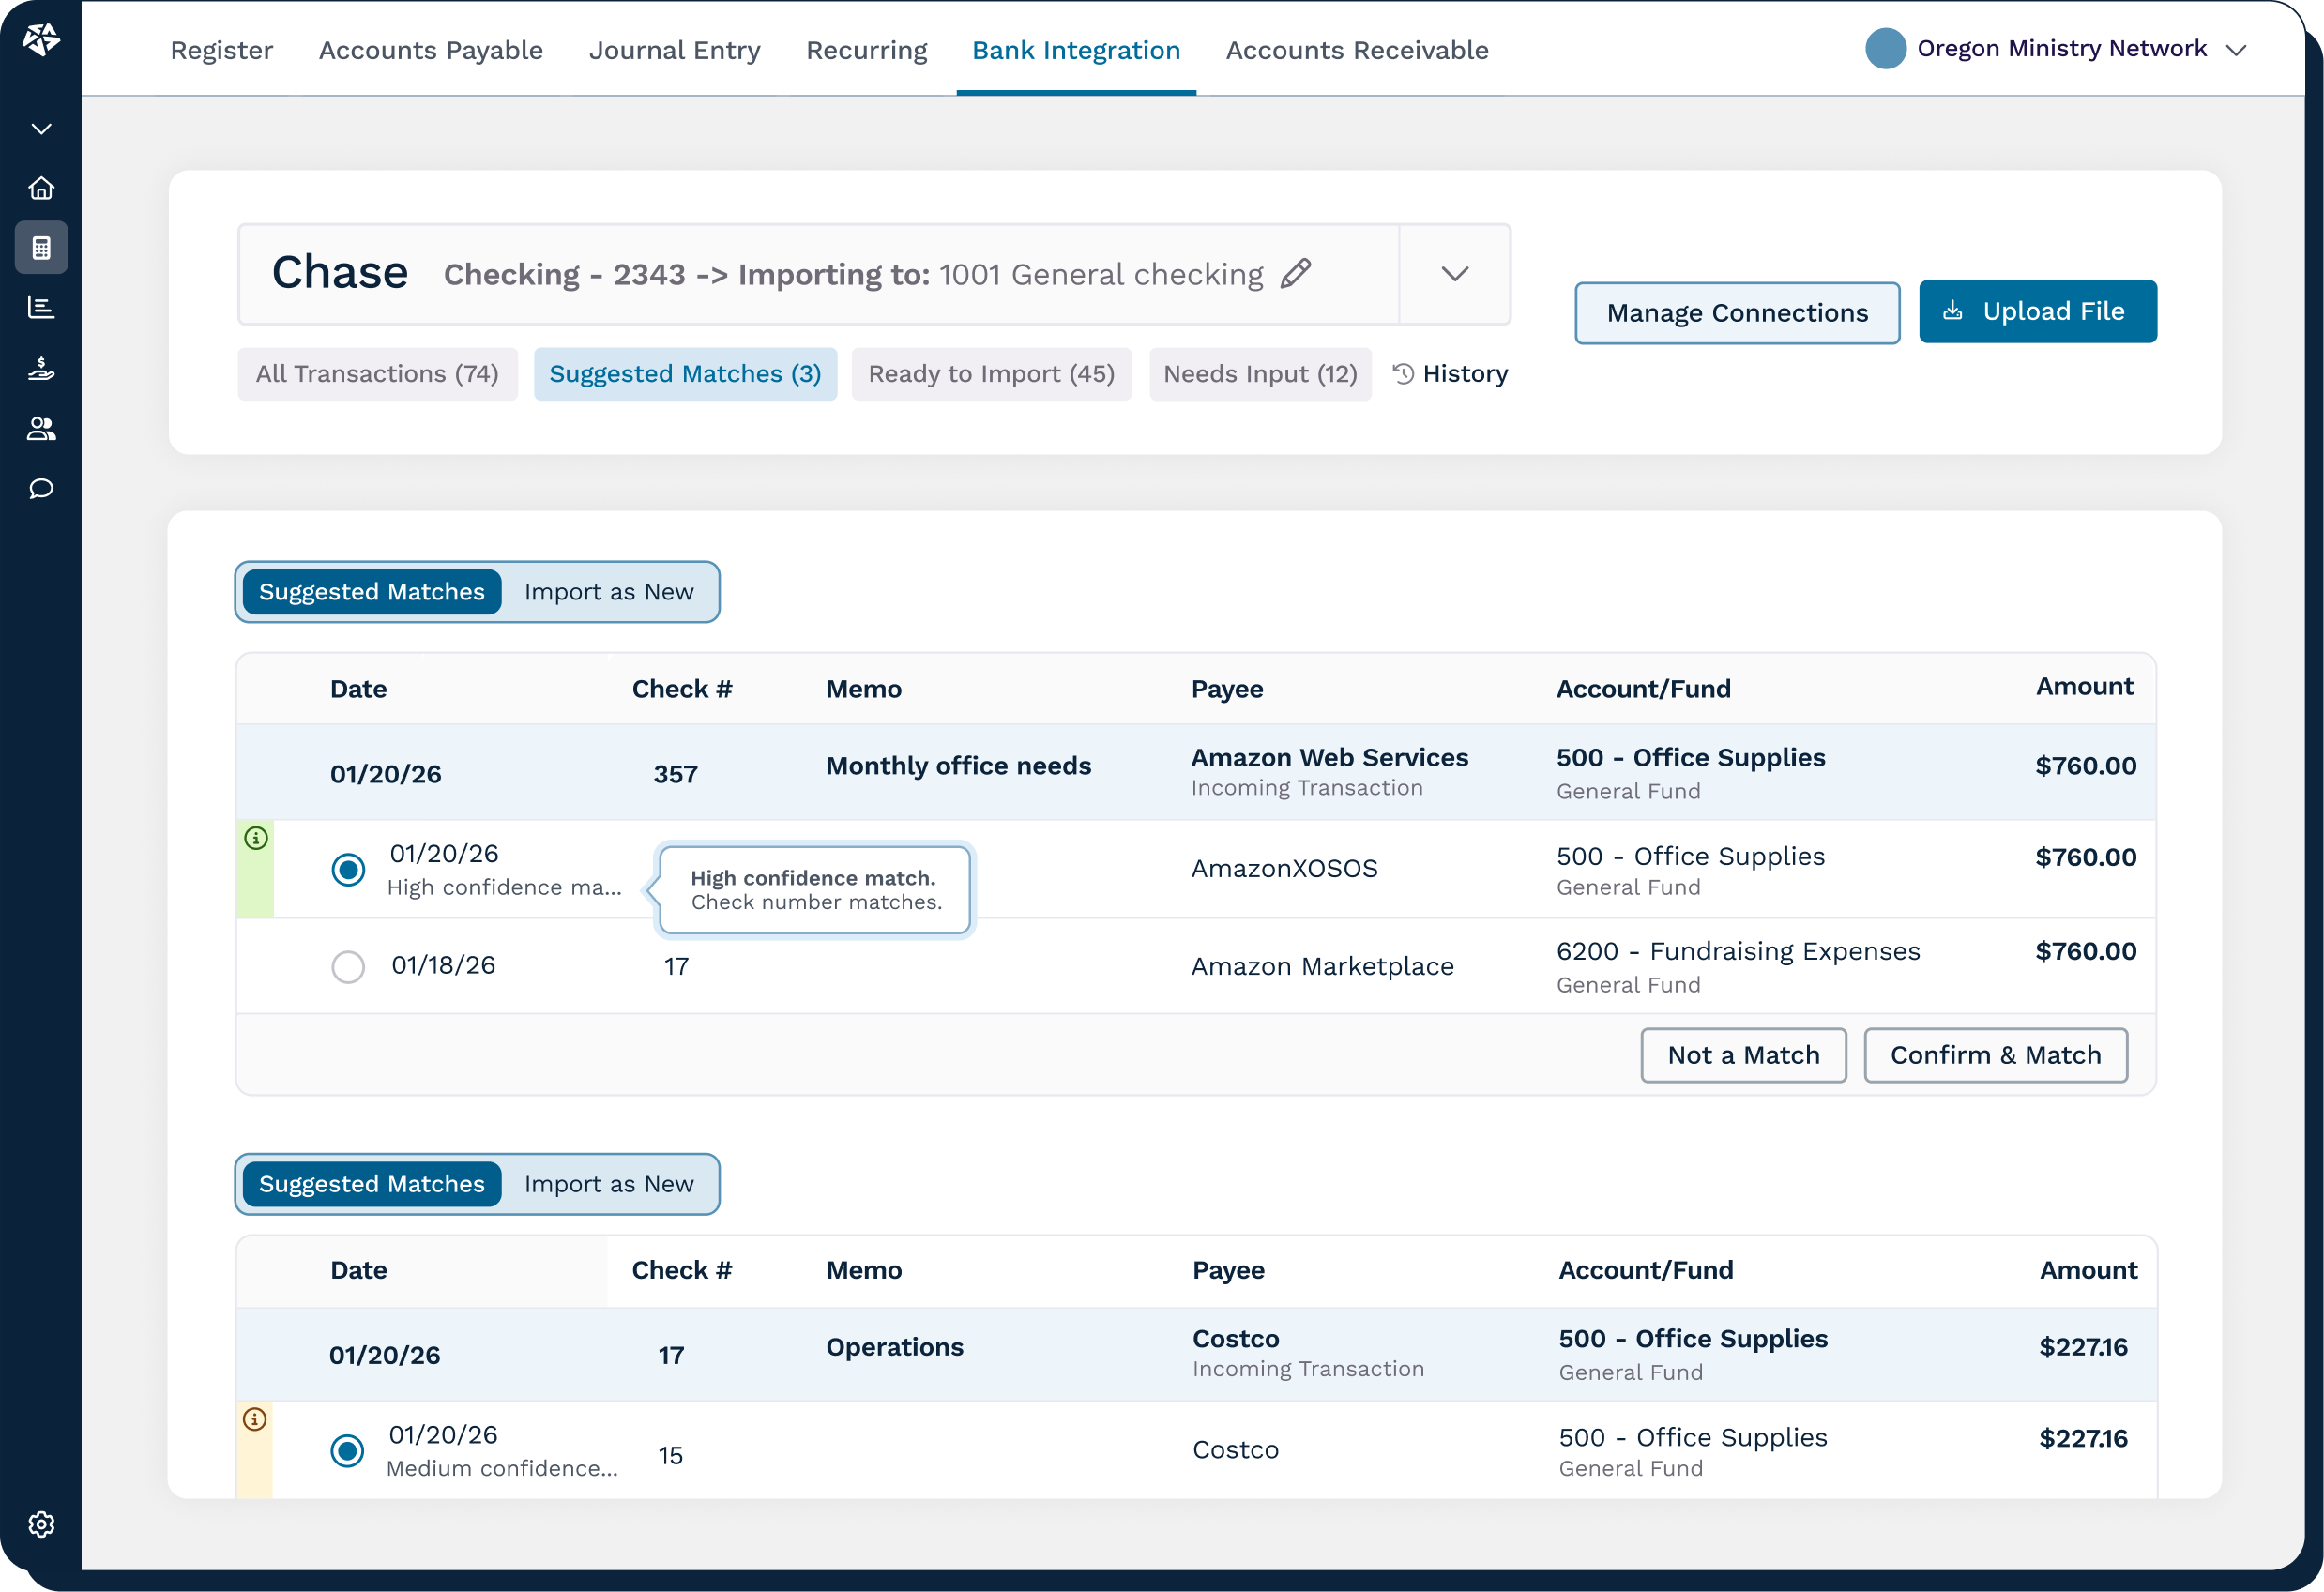This screenshot has height=1592, width=2324.
Task: Select the AmazonXOSOS match radio button
Action: click(348, 869)
